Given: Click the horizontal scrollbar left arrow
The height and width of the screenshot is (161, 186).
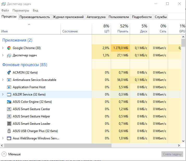Looking at the screenshot, I should [2, 145].
